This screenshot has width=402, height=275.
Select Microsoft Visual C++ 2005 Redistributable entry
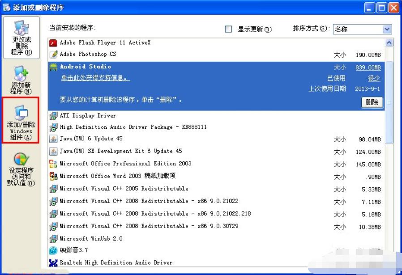[216, 189]
